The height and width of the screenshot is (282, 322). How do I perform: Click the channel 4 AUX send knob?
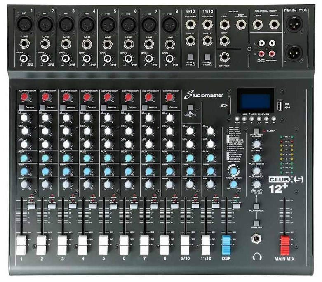coord(87,158)
